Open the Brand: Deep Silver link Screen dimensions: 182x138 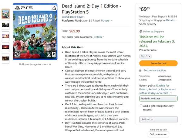[x=72, y=17]
